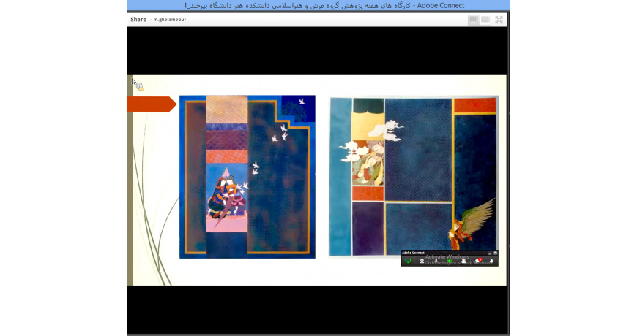Viewport: 637px width, 336px height.
Task: Open chat with red notification badge
Action: (478, 261)
